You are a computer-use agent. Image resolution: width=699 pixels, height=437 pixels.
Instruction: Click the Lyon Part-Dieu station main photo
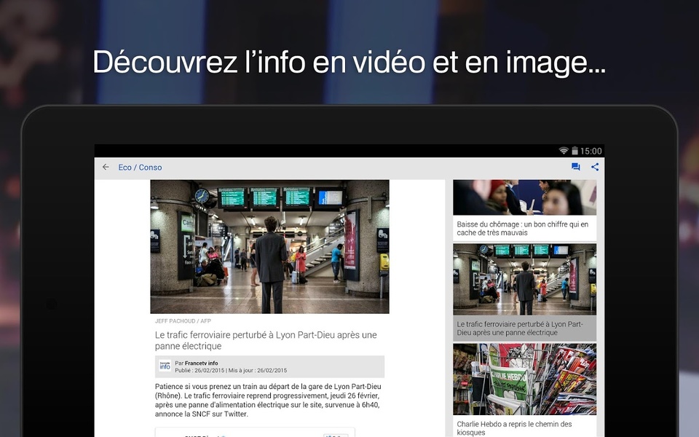click(269, 247)
